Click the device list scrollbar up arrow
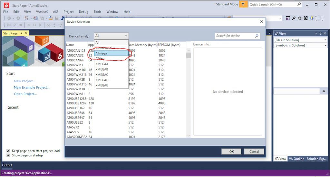Image resolution: width=330 pixels, height=177 pixels. [188, 50]
